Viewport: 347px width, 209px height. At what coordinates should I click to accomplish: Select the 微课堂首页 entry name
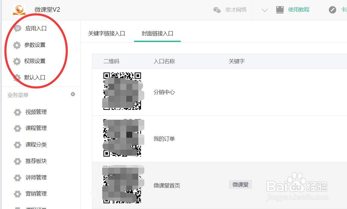click(167, 186)
